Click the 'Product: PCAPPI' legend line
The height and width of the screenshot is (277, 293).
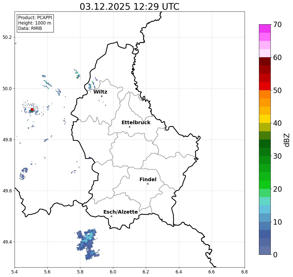35,18
